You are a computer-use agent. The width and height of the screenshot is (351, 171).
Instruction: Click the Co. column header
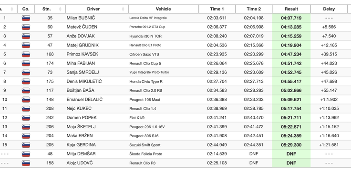[x=26, y=9]
